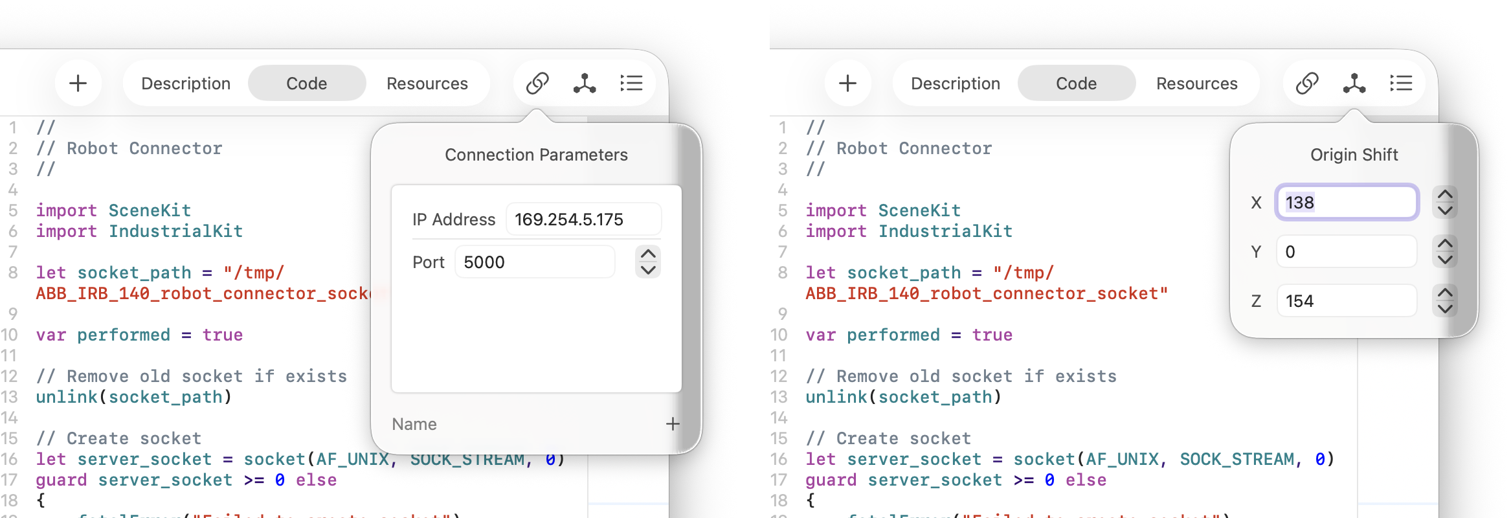Switch to Description tab in left window

(186, 84)
